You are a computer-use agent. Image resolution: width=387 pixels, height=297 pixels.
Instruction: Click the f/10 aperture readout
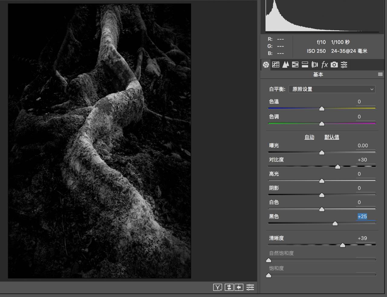tap(321, 42)
